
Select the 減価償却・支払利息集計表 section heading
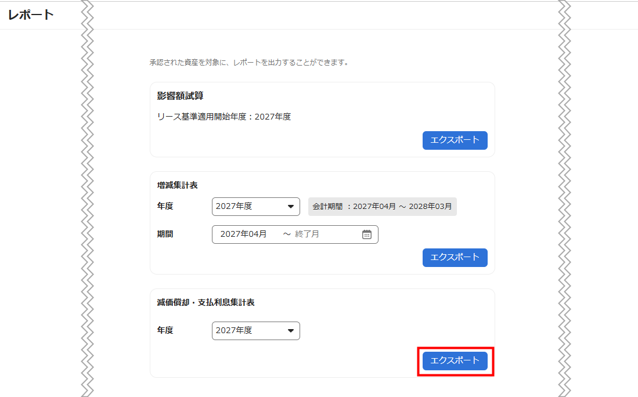[x=206, y=302]
